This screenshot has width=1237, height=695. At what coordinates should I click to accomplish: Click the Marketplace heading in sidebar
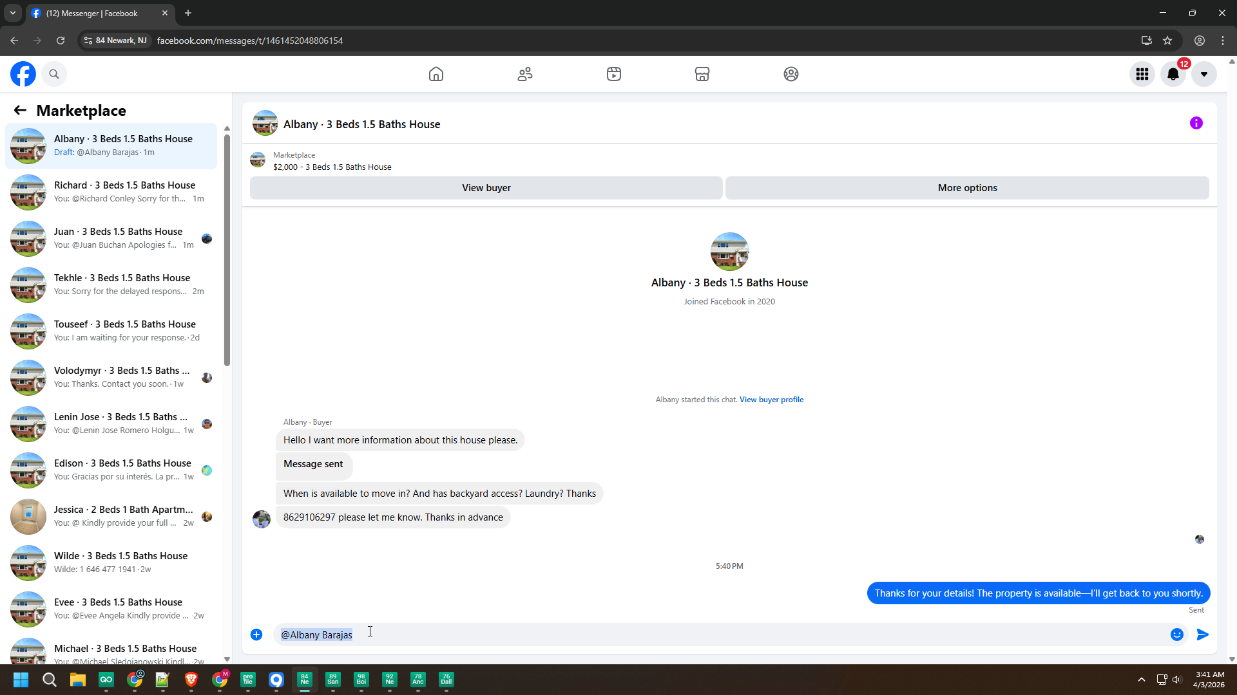pos(81,111)
